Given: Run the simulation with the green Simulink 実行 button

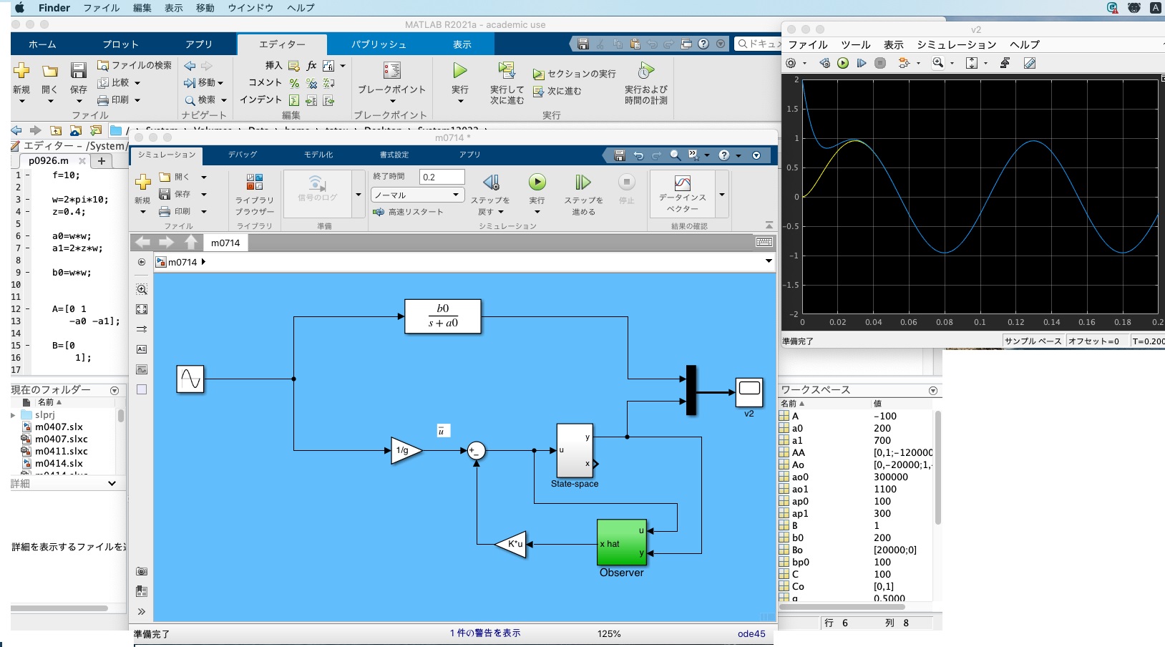Looking at the screenshot, I should pos(537,183).
